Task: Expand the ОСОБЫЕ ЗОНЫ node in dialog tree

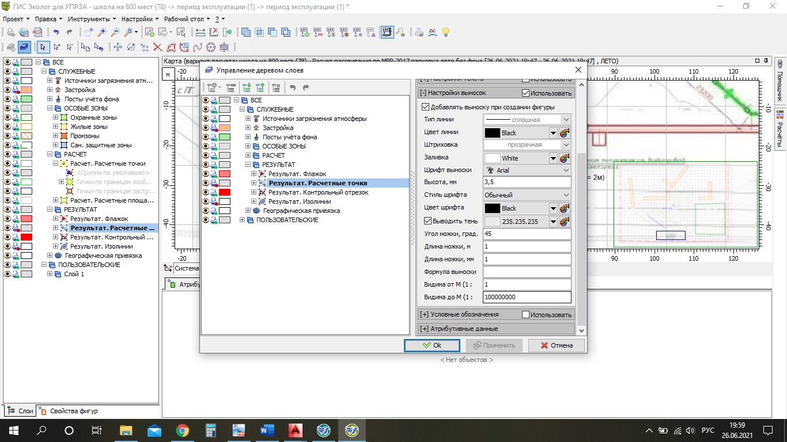Action: pos(249,146)
